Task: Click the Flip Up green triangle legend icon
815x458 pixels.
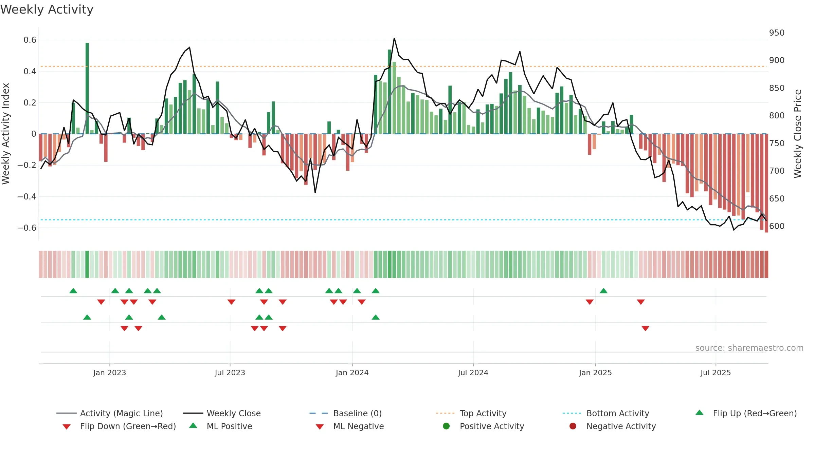Action: [x=700, y=413]
